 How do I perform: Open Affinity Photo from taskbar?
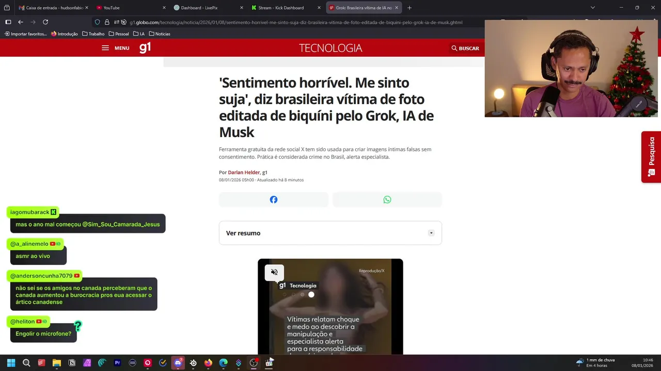87,363
